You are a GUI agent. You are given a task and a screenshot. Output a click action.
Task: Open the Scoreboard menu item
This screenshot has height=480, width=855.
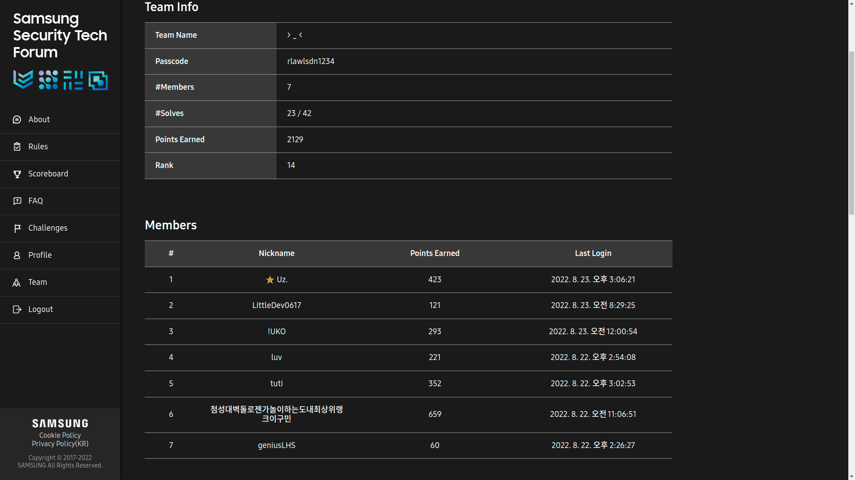48,174
